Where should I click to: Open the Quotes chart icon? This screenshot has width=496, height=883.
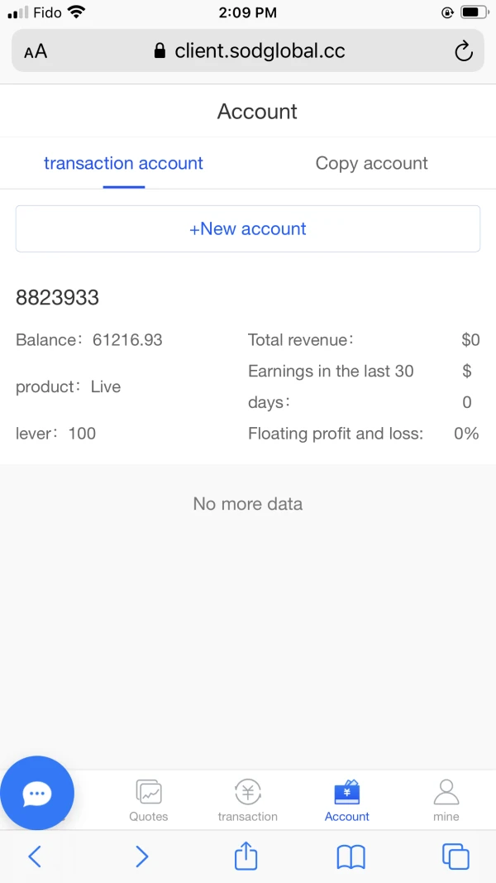149,793
